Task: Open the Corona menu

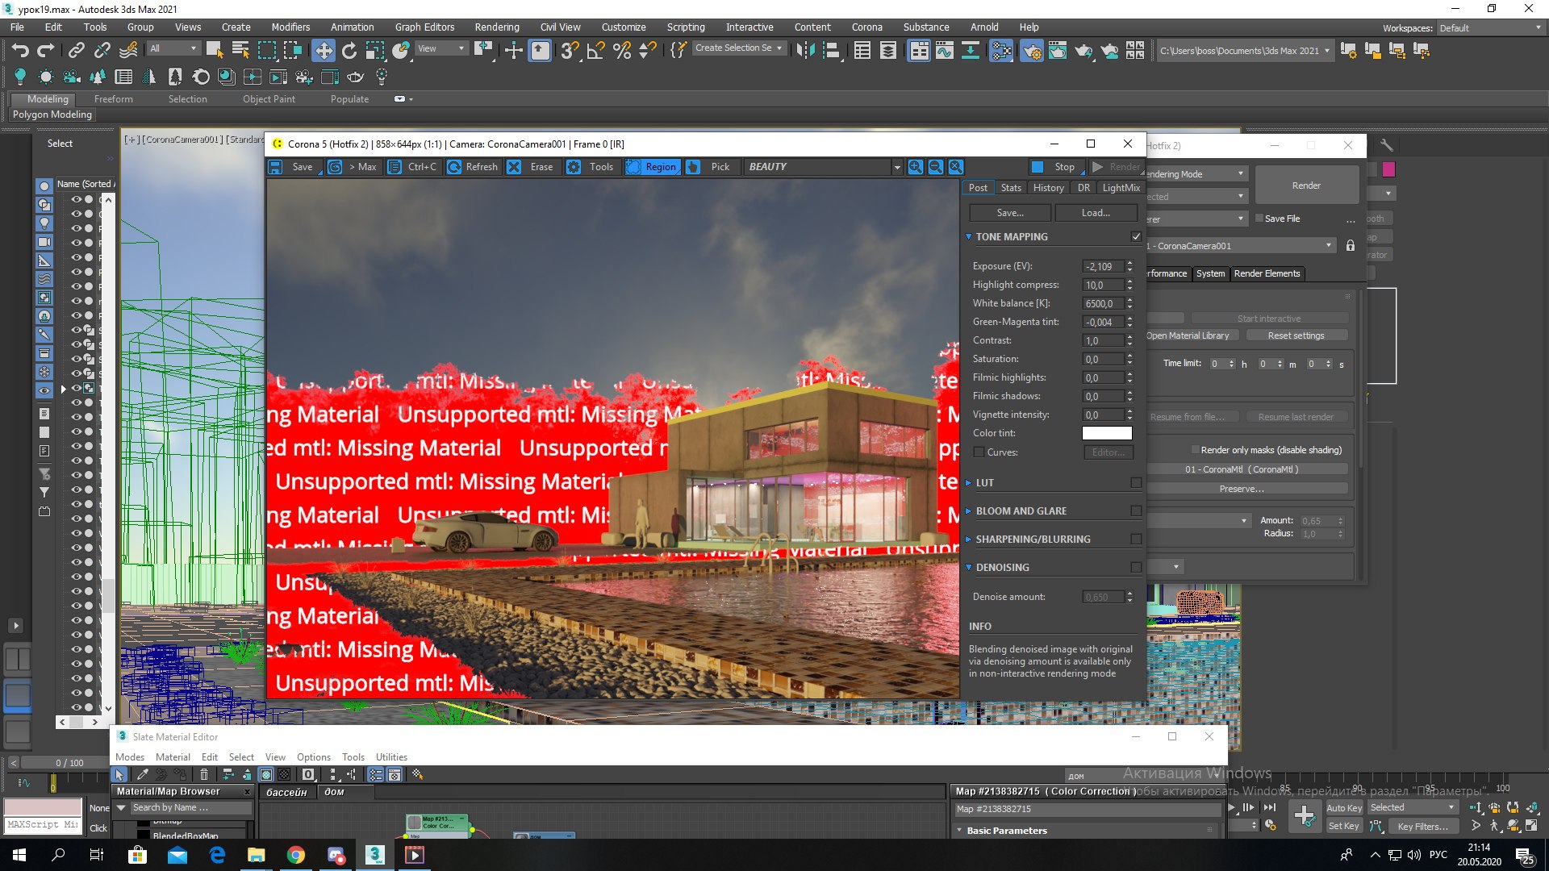Action: pos(866,27)
